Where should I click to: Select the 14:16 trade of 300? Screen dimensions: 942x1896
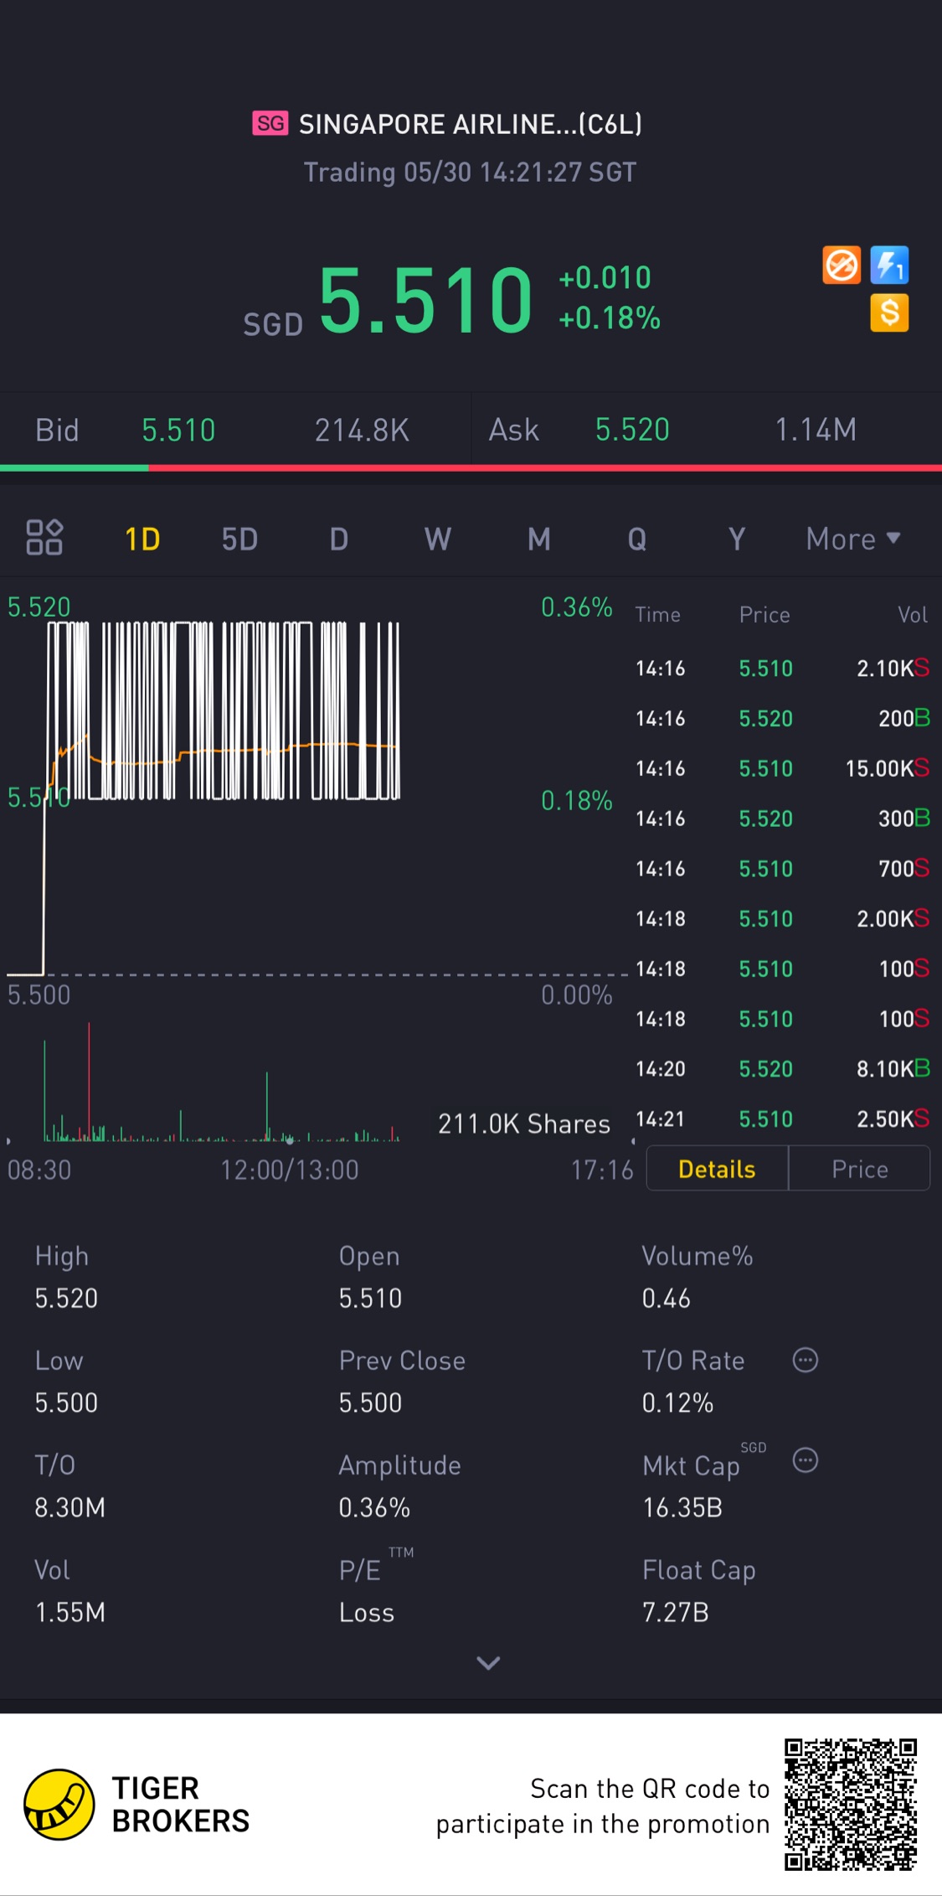[x=782, y=818]
